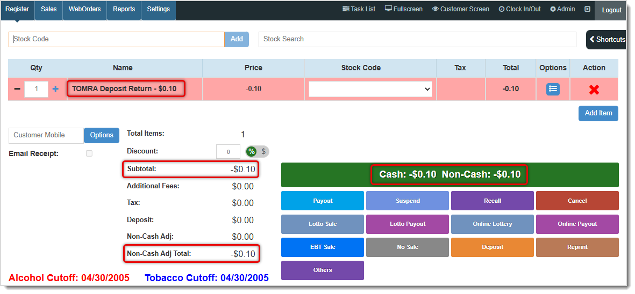Image resolution: width=635 pixels, height=294 pixels.
Task: Open the Reports tab
Action: click(124, 9)
